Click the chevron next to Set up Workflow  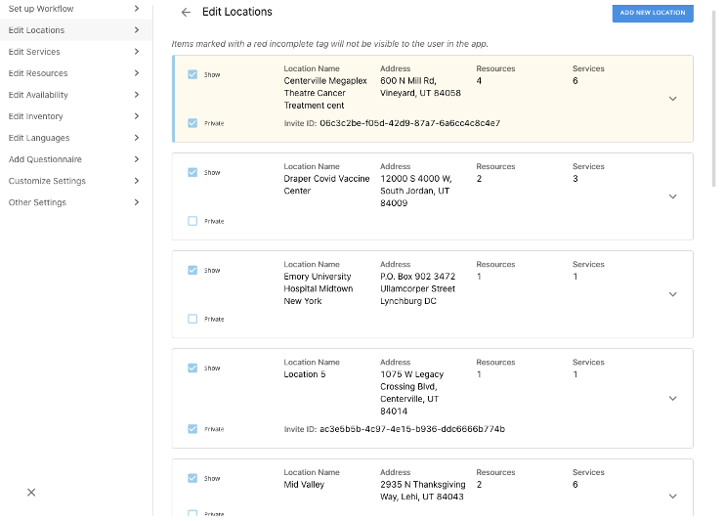137,9
